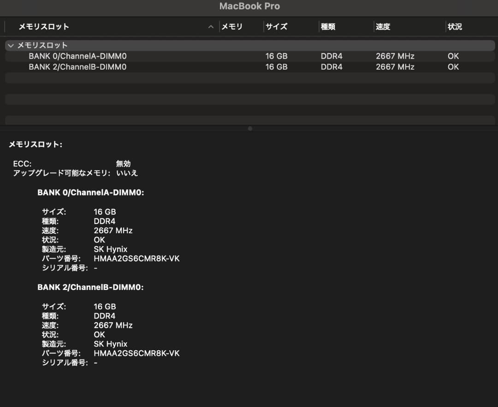Click the split-pane divider handle dot
The height and width of the screenshot is (407, 498).
tap(250, 129)
